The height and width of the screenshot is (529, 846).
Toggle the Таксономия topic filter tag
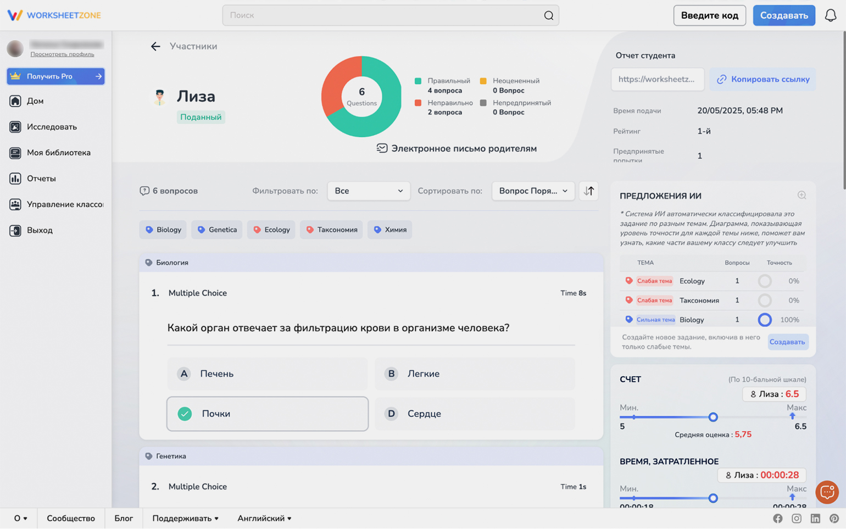pyautogui.click(x=331, y=230)
